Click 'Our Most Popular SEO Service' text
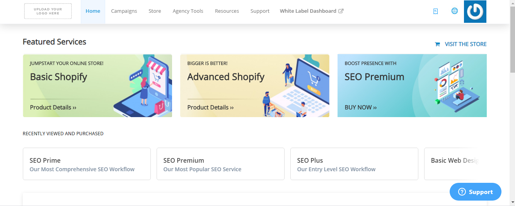This screenshot has width=515, height=206. [202, 169]
